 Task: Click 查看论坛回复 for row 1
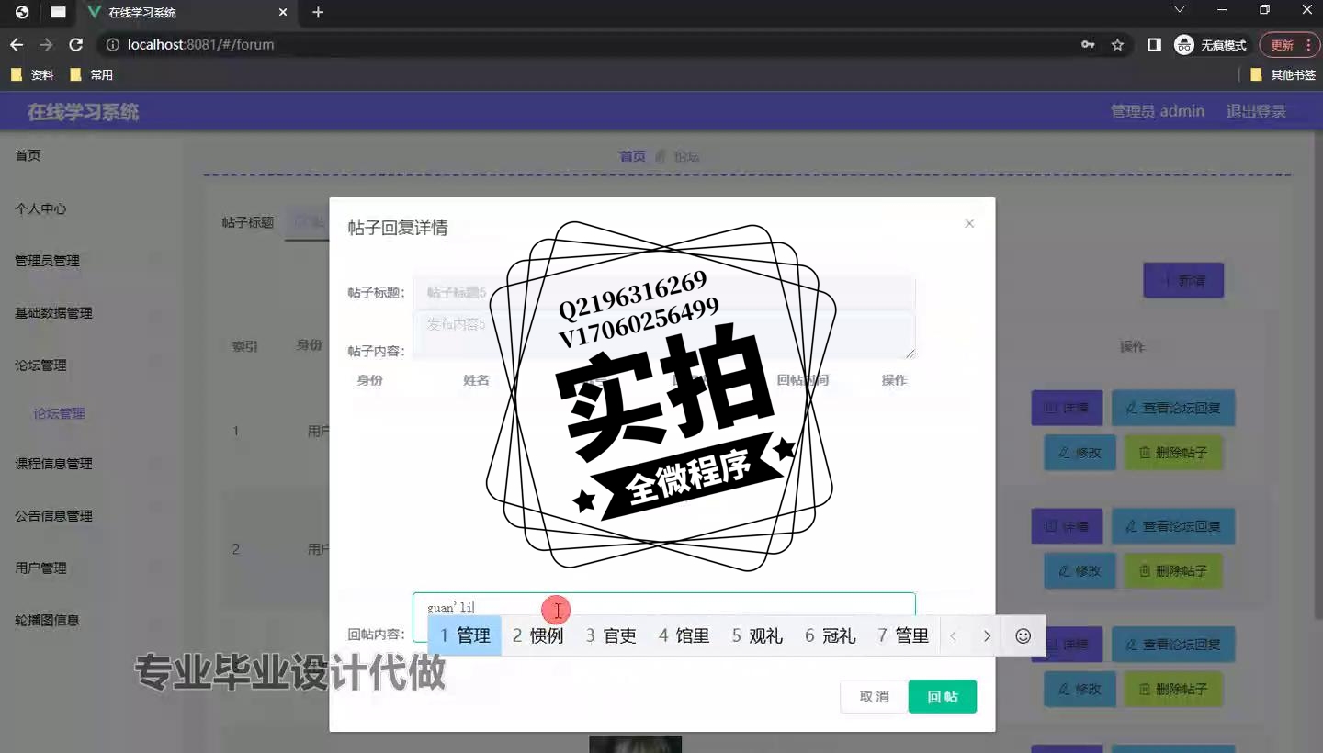pos(1173,408)
